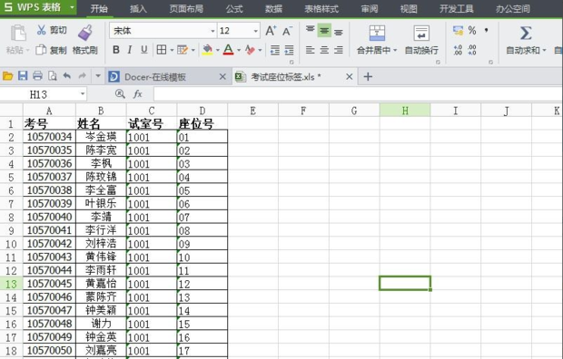Decrease decimal places icon
The image size is (563, 359).
tap(472, 50)
